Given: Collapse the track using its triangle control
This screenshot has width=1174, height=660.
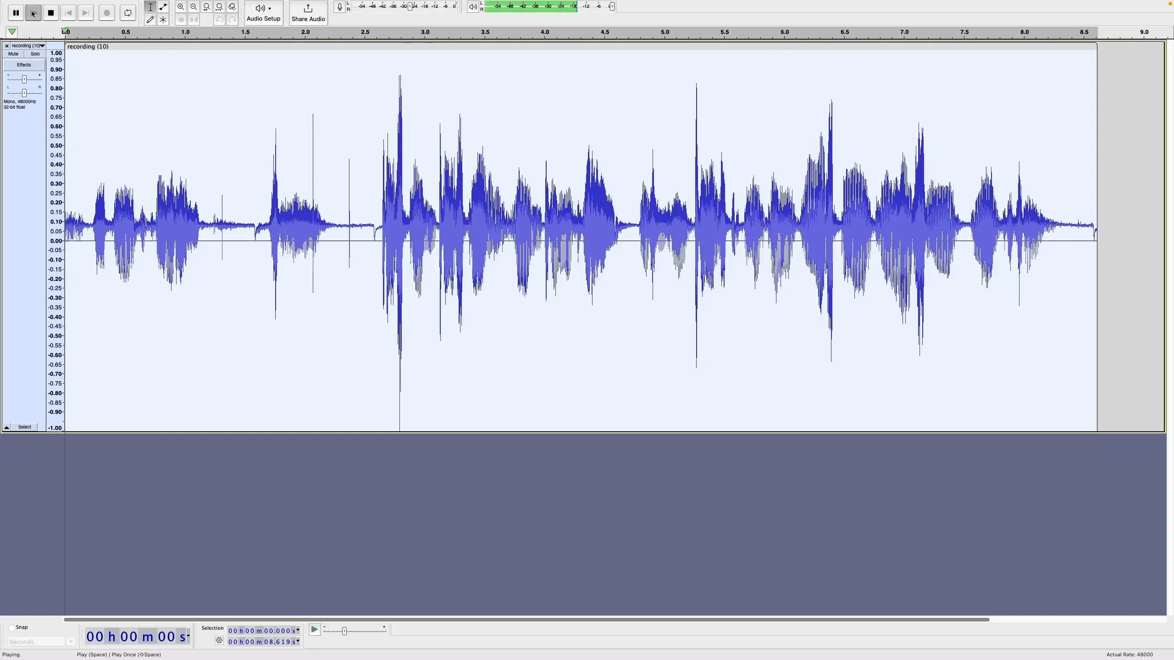Looking at the screenshot, I should click(x=6, y=427).
